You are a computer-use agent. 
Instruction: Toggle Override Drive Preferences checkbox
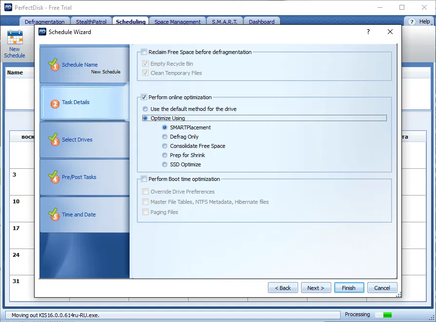click(x=145, y=192)
